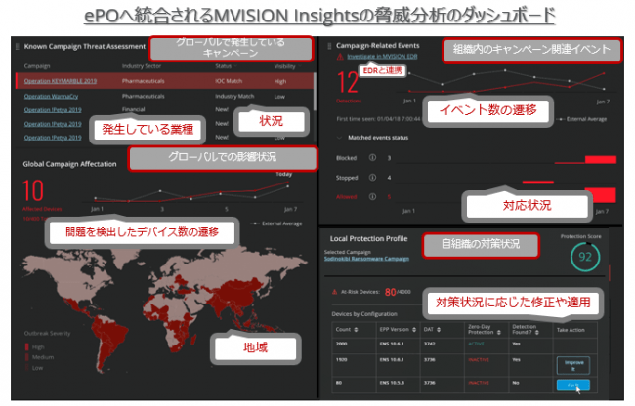The image size is (635, 406).
Task: Click External Average legend in Campaign-Related Events
Action: pos(583,119)
